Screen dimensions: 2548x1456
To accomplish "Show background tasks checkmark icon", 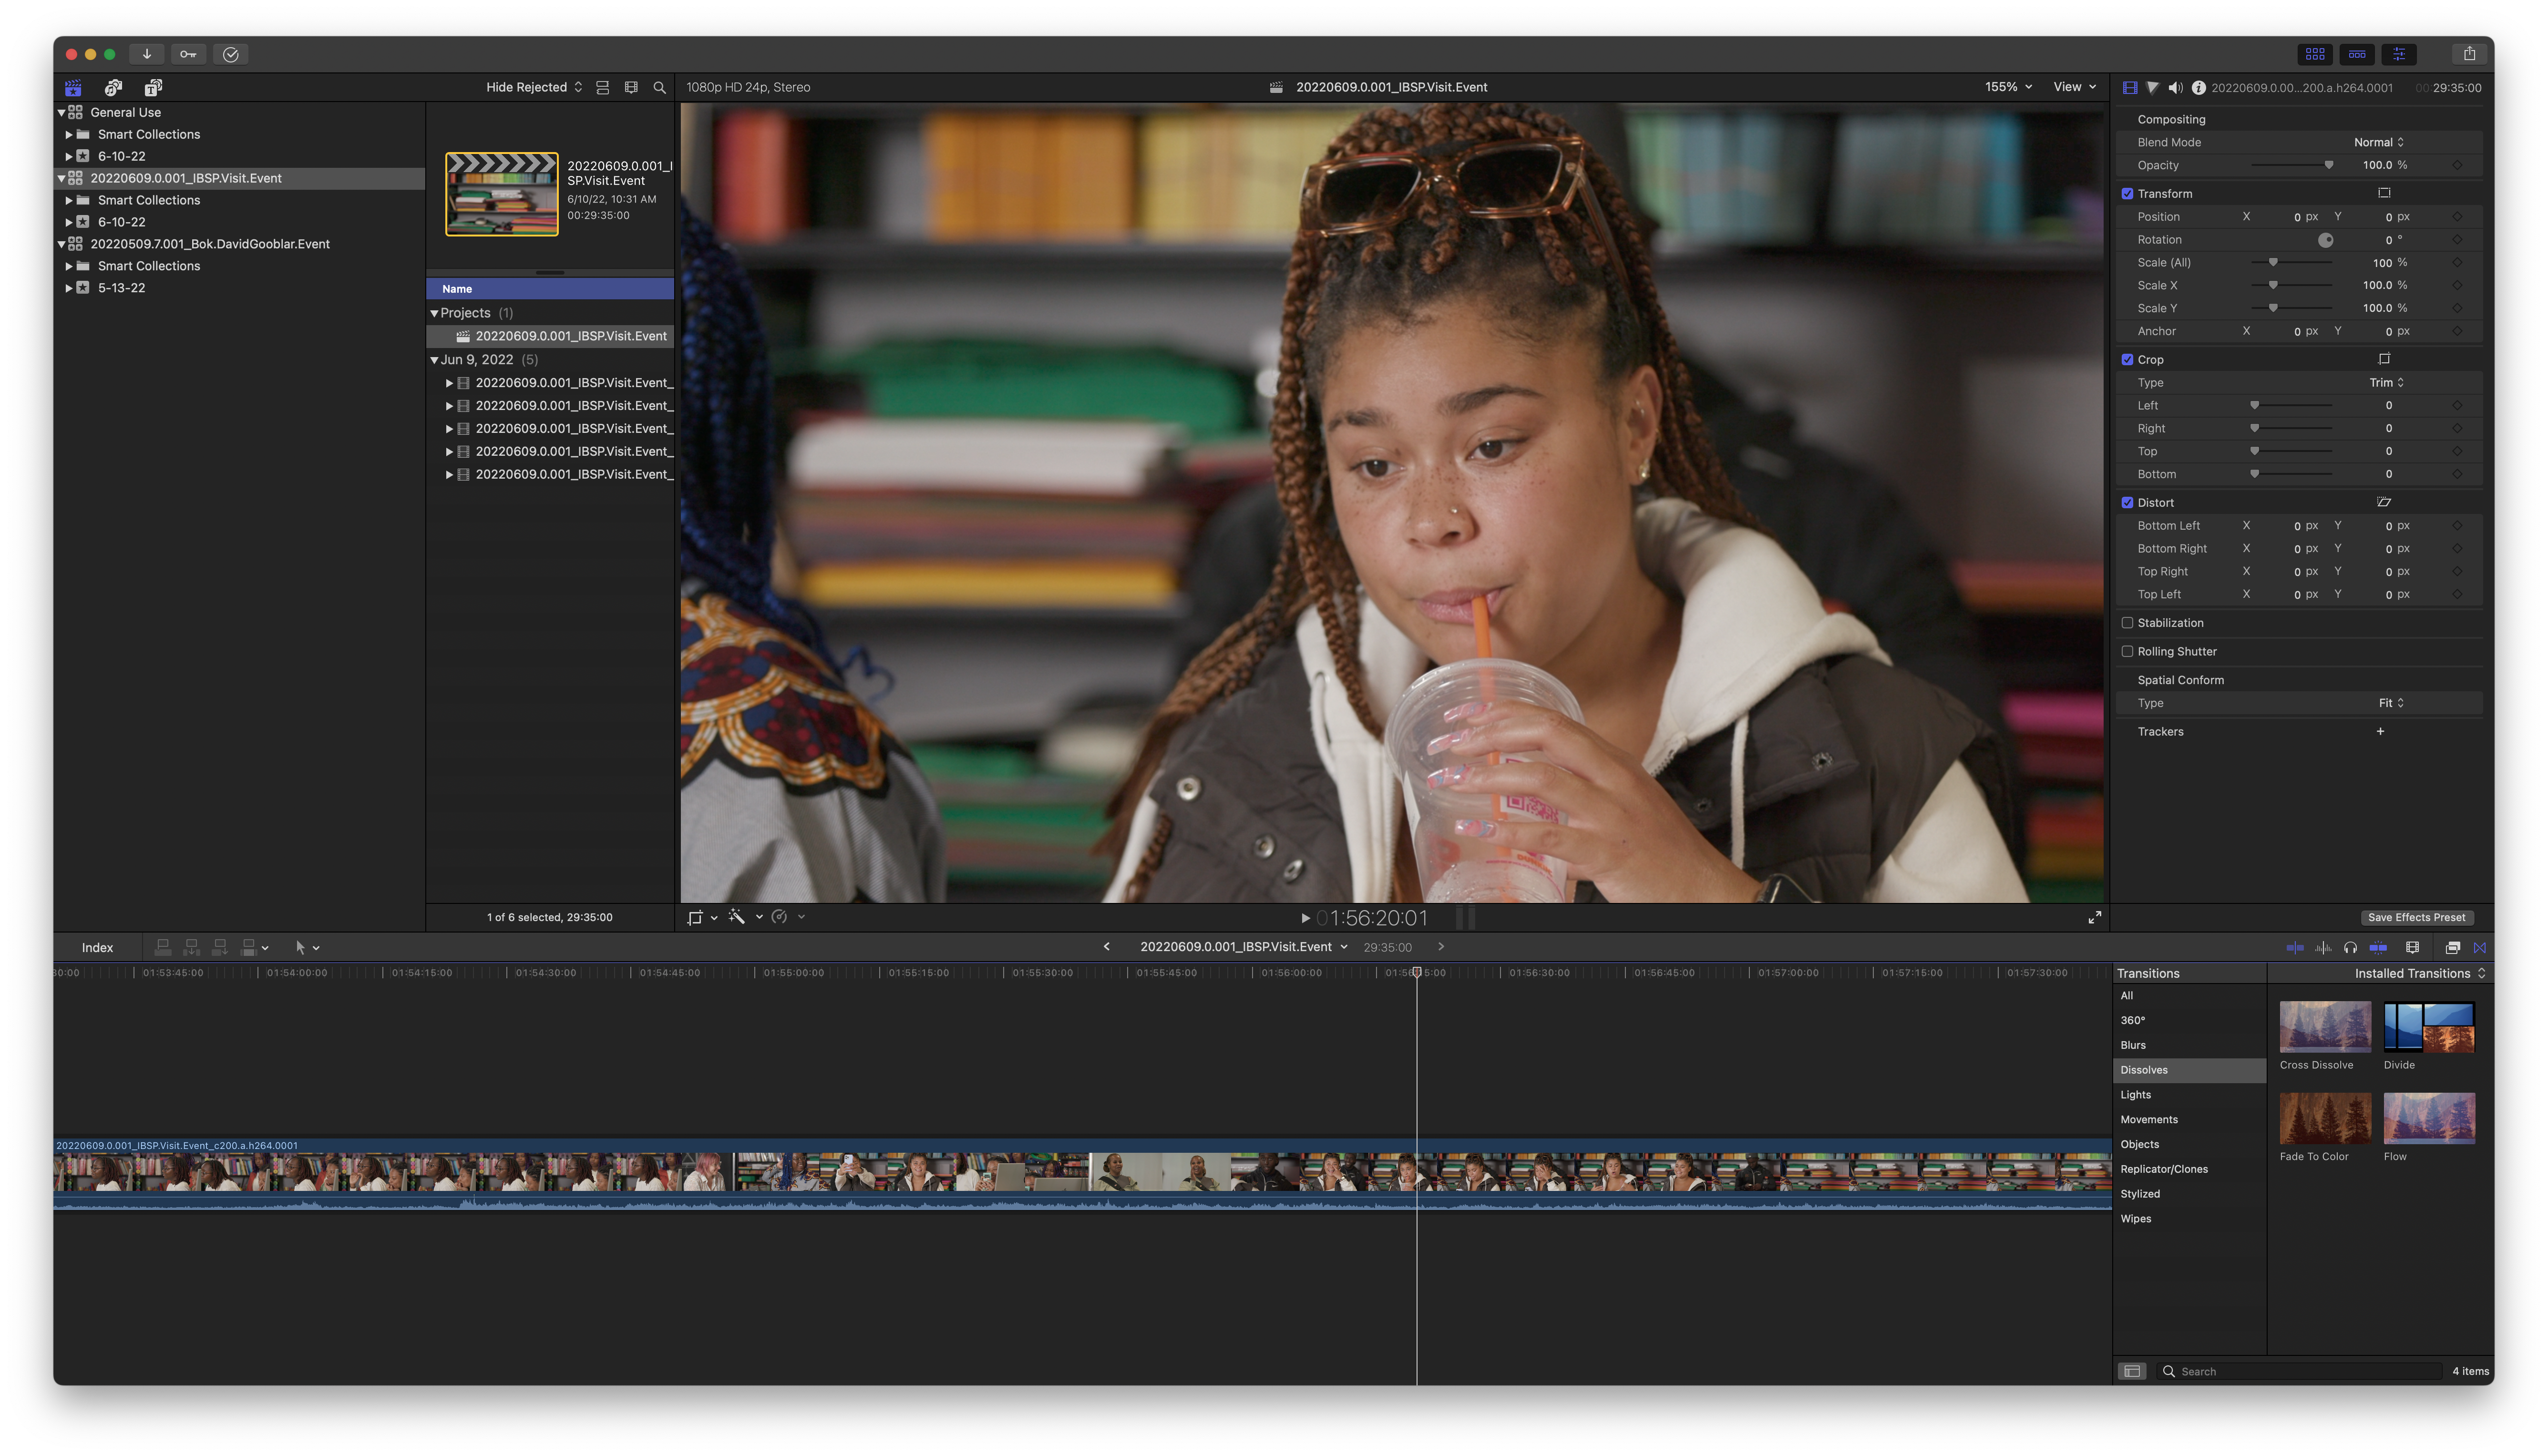I will tap(231, 54).
